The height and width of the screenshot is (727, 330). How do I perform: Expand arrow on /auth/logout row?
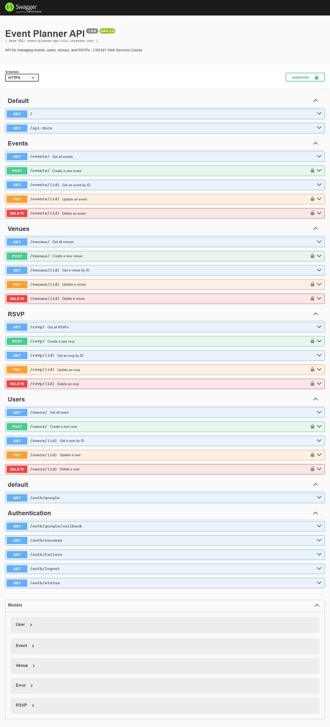point(319,569)
